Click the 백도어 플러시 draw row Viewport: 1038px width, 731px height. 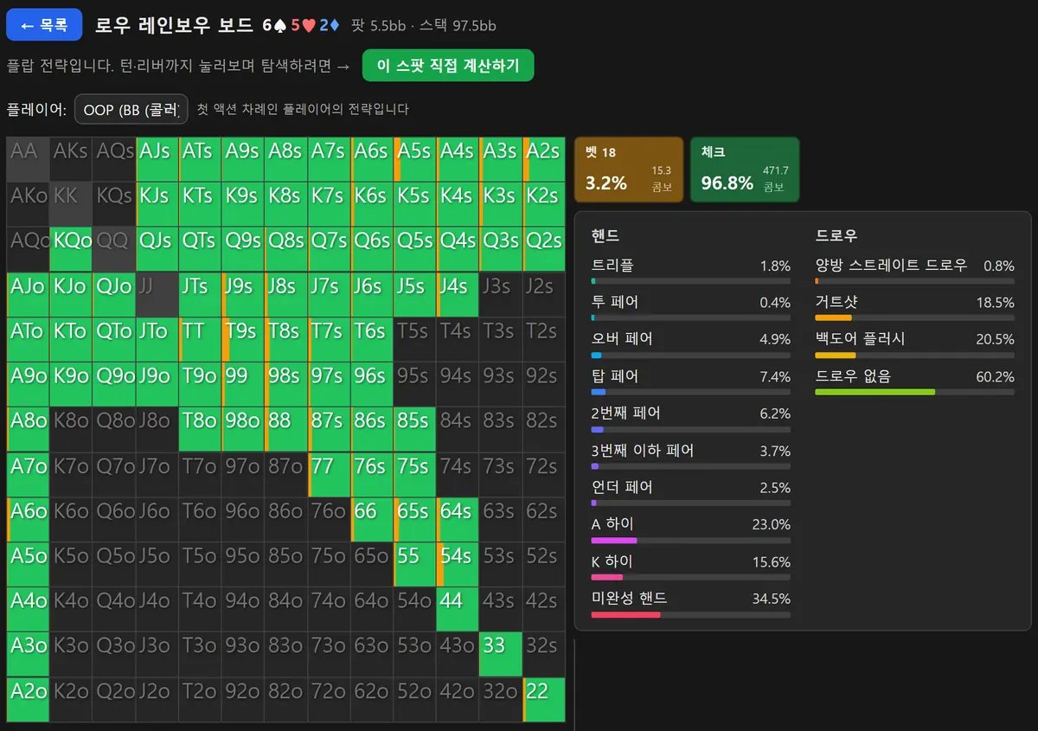click(x=915, y=345)
